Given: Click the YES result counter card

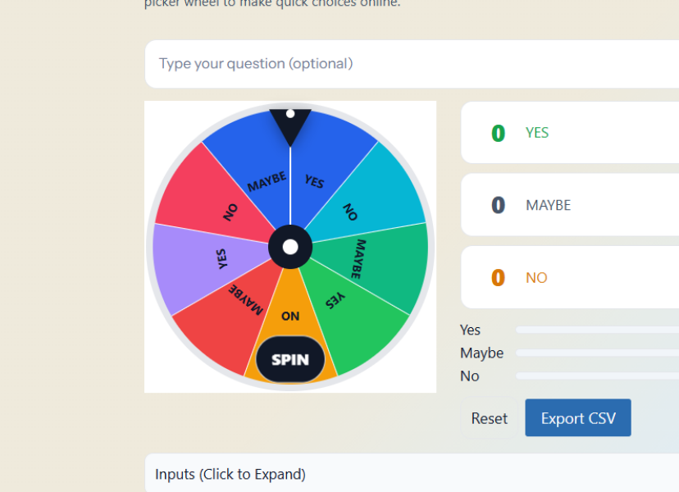Looking at the screenshot, I should click(570, 133).
